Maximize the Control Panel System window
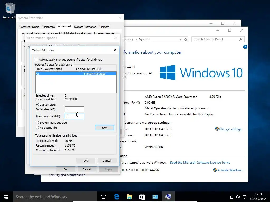The height and width of the screenshot is (202, 270). [230, 30]
